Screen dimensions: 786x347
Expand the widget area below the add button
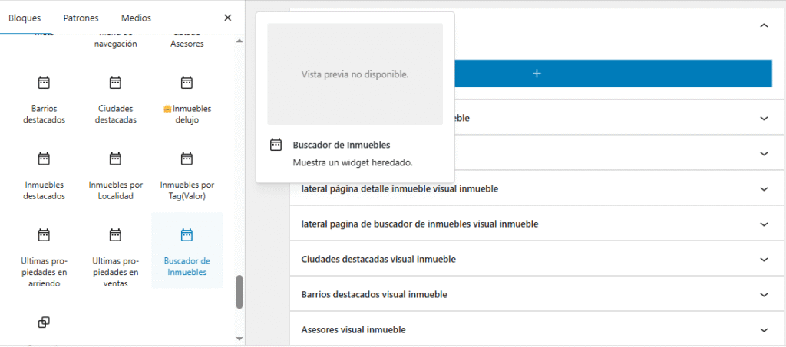[764, 119]
